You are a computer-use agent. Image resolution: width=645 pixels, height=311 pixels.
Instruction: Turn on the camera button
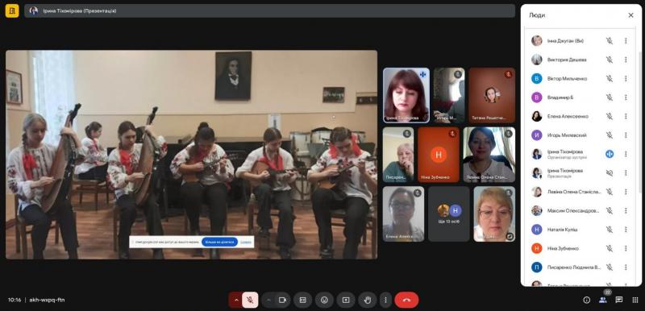tap(282, 300)
